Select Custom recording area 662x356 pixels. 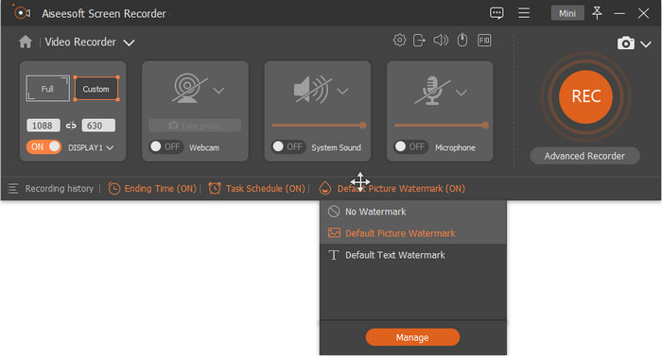[96, 89]
